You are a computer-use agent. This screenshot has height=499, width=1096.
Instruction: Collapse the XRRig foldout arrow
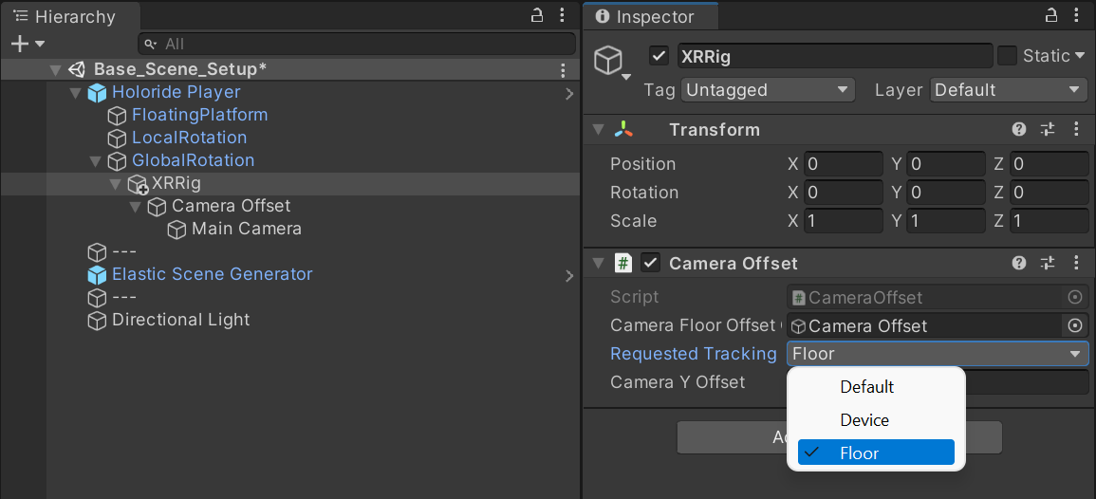116,184
